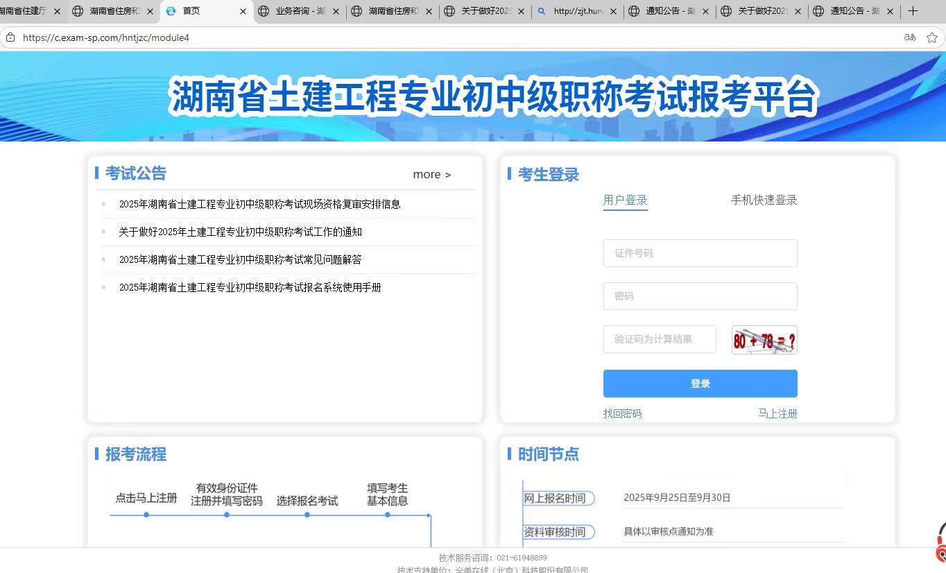Open the customer service widget at right edge
Image resolution: width=946 pixels, height=573 pixels.
940,541
